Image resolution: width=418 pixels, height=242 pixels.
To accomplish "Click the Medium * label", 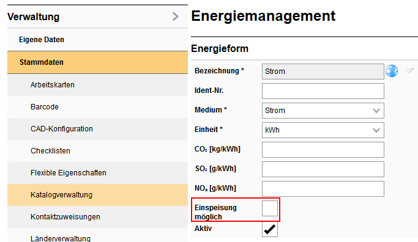I will click(211, 110).
